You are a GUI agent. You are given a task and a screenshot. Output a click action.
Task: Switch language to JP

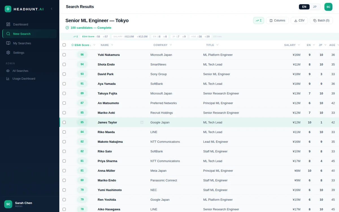315,7
